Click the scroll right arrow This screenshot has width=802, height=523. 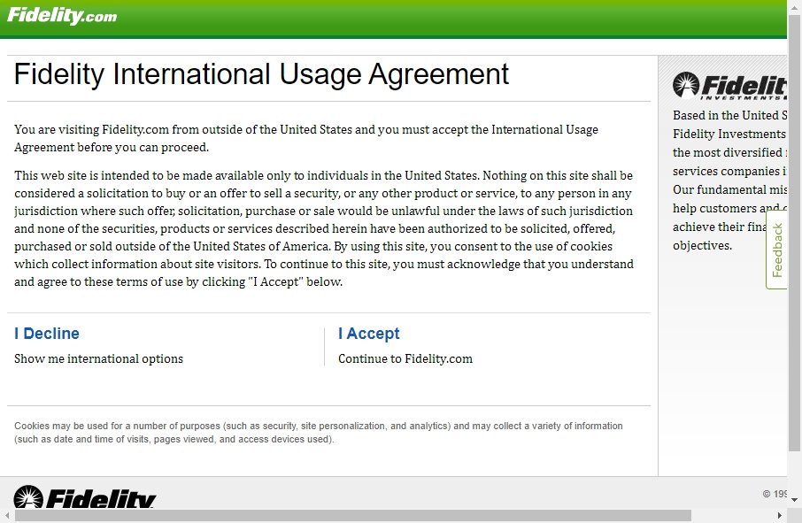point(780,515)
